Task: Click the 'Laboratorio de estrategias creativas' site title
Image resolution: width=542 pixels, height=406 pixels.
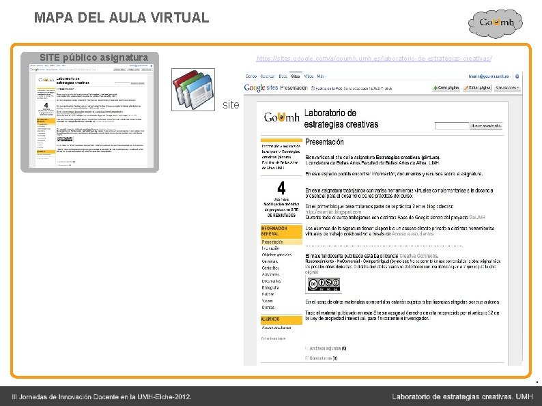Action: [341, 119]
